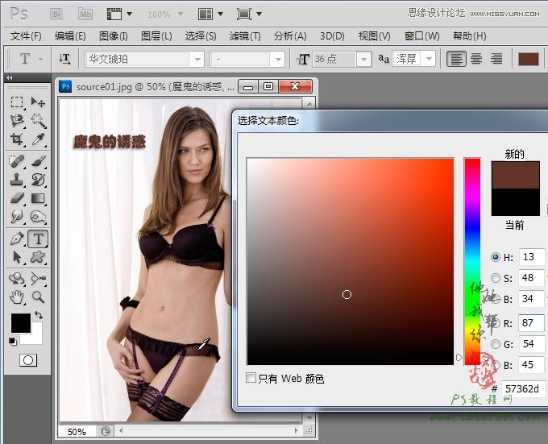Select the G green radio button
Viewport: 548px width, 444px height.
496,344
